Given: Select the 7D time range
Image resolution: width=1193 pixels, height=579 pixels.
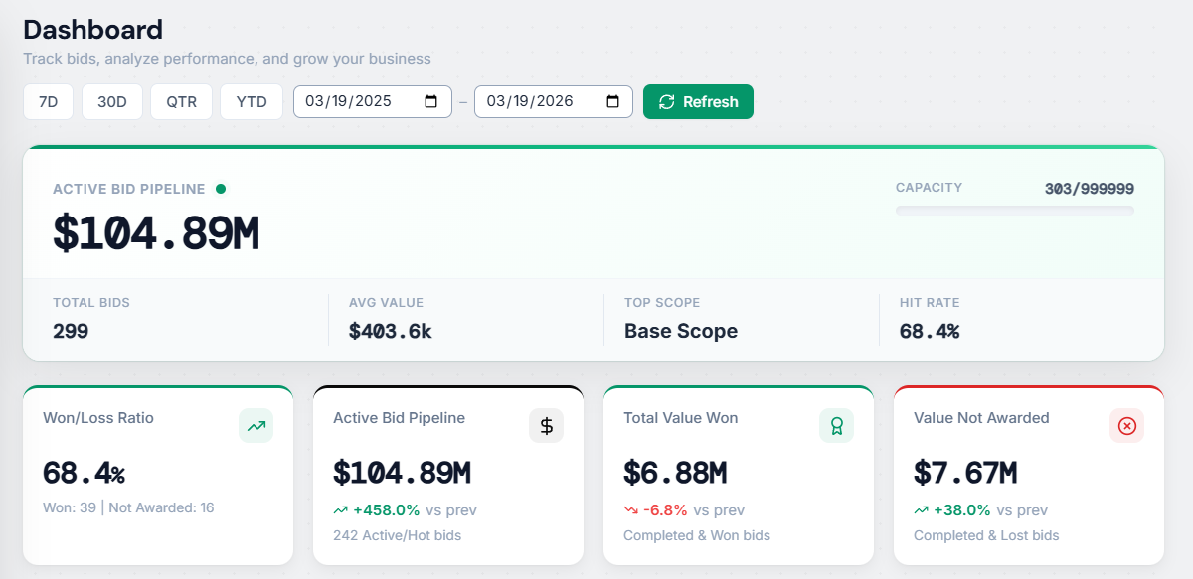Looking at the screenshot, I should [x=48, y=101].
